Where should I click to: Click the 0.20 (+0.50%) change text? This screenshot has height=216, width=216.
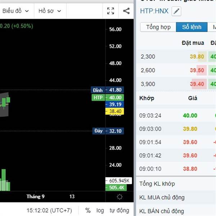[17, 26]
